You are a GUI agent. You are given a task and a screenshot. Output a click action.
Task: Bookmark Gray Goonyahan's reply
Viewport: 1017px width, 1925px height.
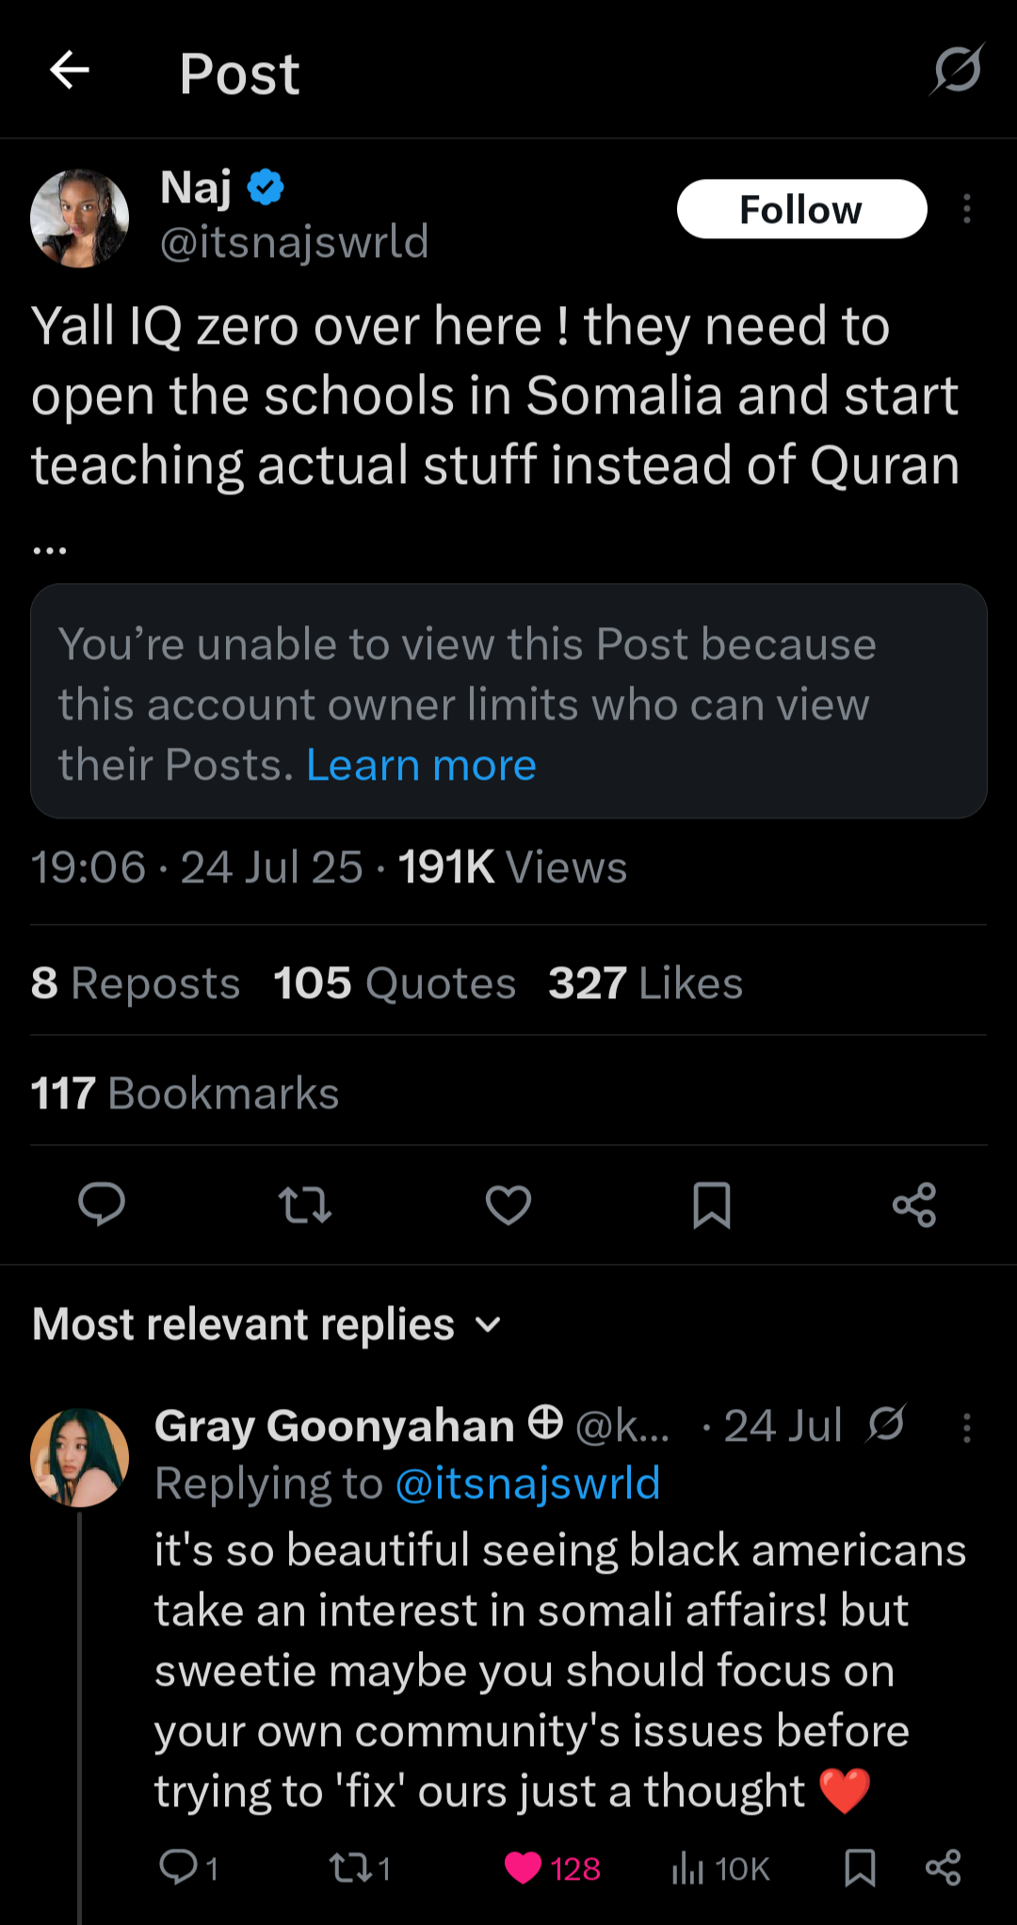click(x=859, y=1869)
